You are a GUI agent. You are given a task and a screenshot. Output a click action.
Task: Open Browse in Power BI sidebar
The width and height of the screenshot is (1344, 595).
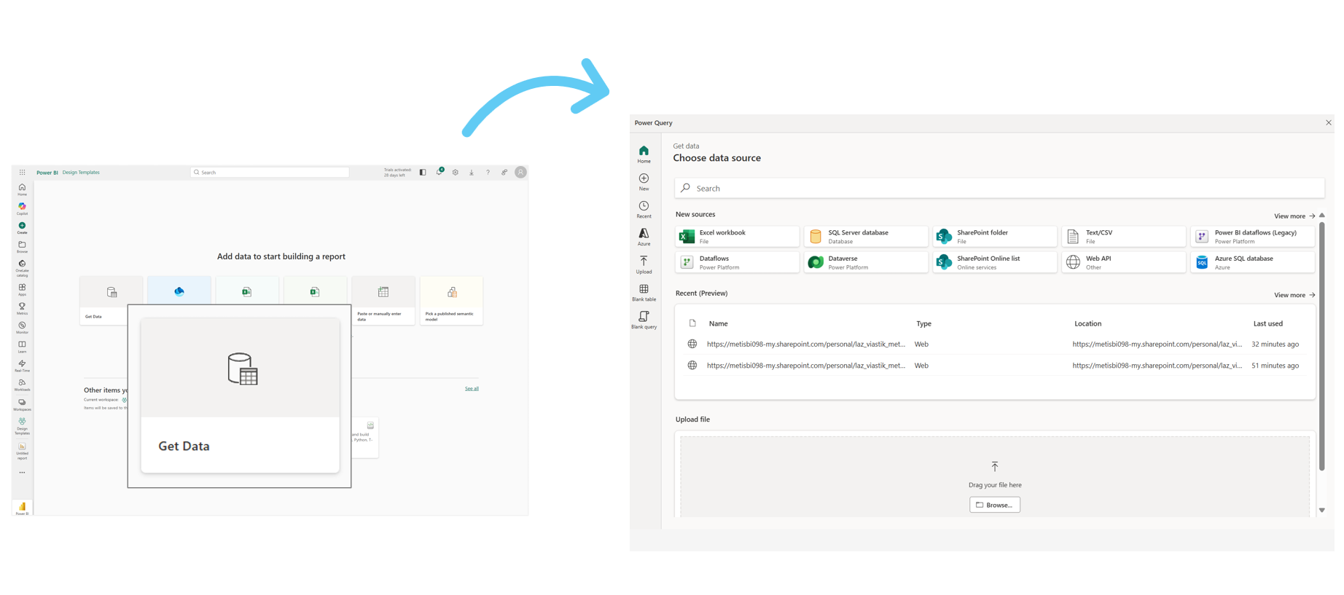(22, 247)
